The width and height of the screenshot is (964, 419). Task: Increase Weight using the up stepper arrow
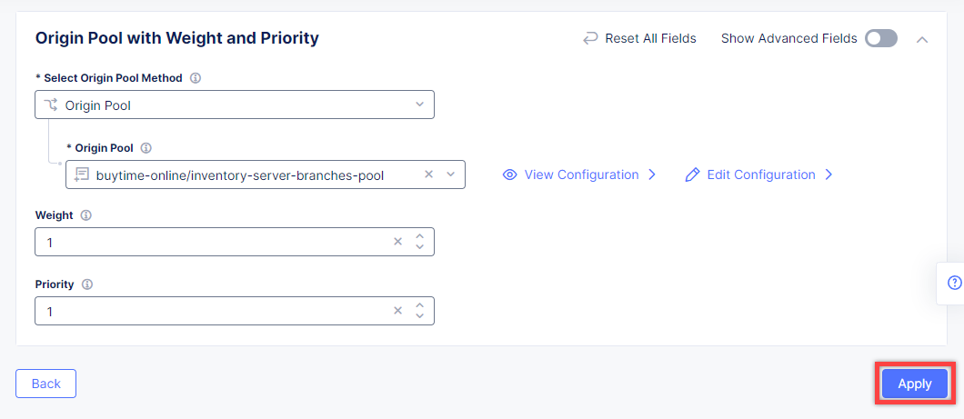coord(420,236)
